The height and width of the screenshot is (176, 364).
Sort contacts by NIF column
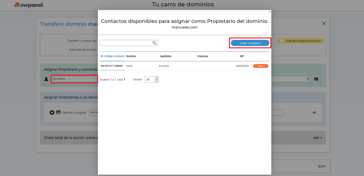coord(242,56)
